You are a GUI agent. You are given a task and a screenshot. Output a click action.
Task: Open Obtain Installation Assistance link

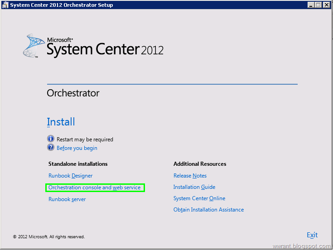[208, 210]
